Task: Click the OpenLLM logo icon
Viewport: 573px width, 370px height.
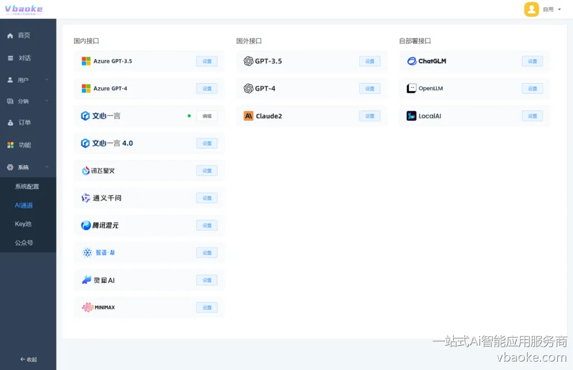Action: [411, 88]
